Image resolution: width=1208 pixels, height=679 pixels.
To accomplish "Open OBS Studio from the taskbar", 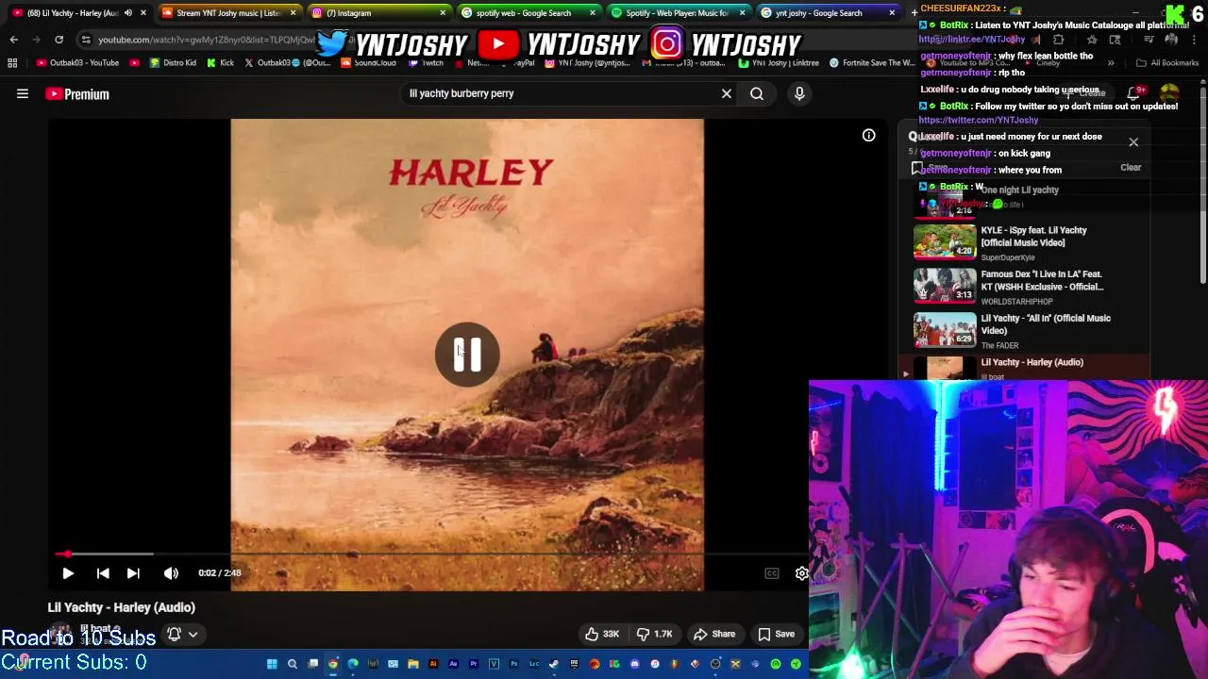I will [x=714, y=664].
